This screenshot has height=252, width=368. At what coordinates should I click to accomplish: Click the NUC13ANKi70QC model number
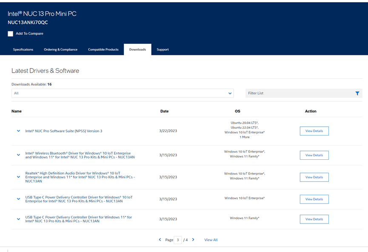[28, 23]
